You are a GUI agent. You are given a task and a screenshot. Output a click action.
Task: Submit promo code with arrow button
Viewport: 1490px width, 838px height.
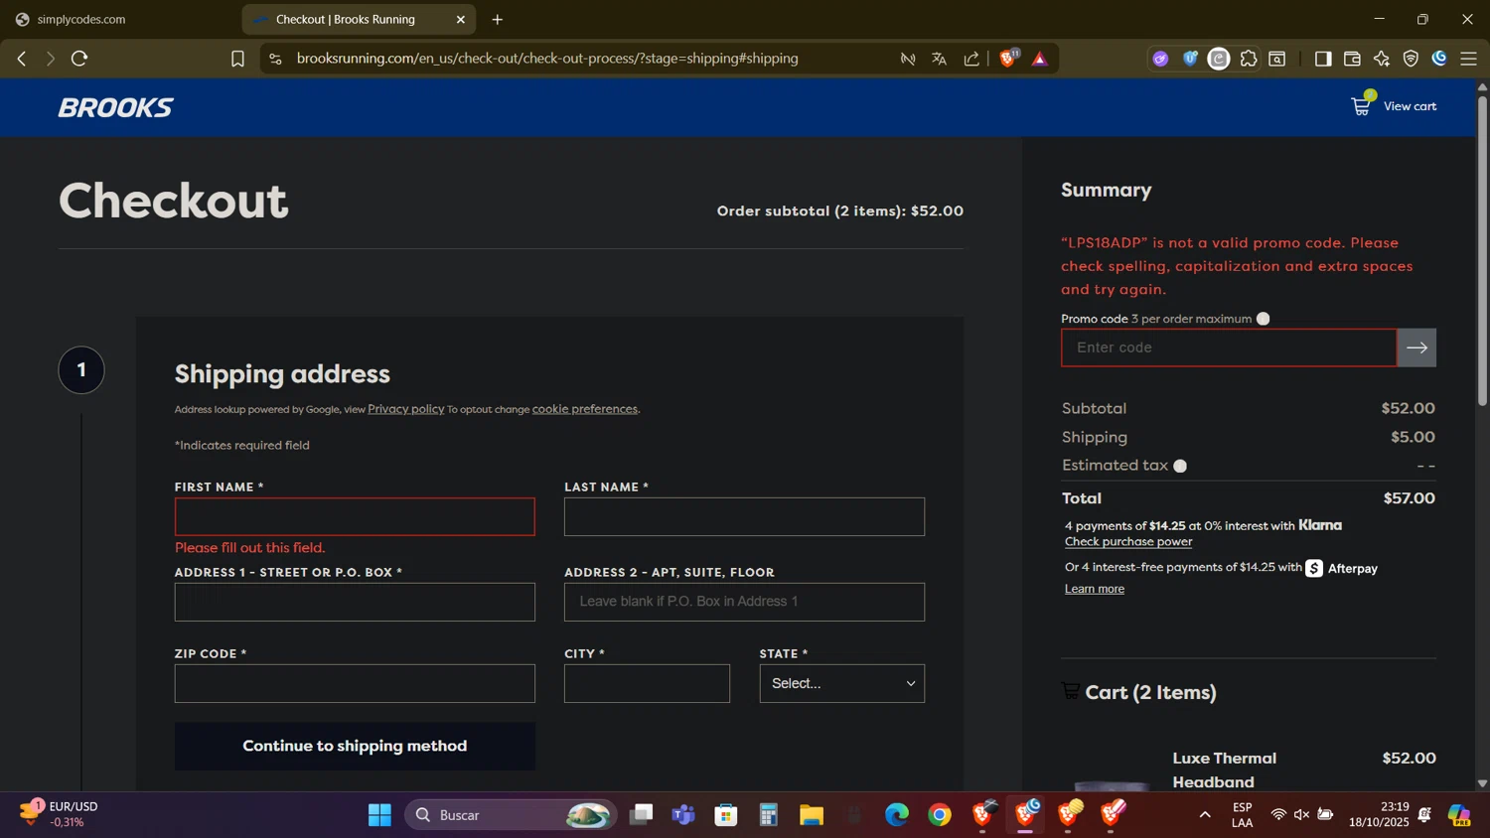1416,348
